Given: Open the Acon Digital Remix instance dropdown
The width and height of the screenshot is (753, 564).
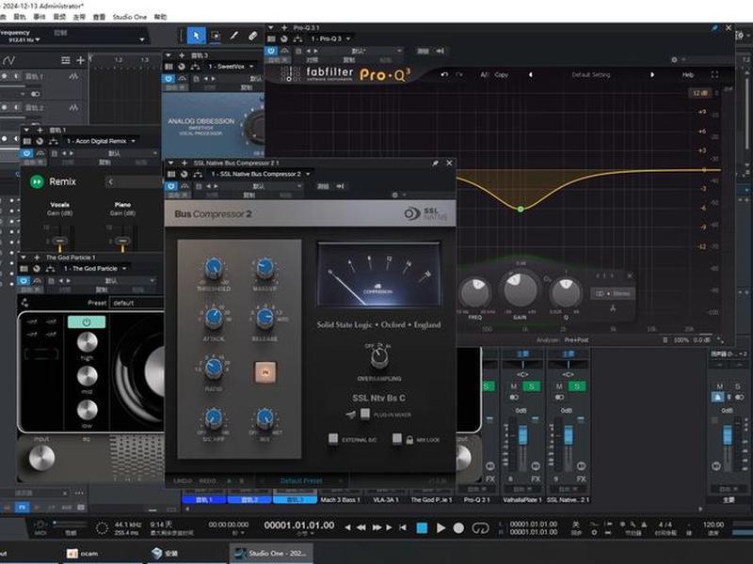Looking at the screenshot, I should click(101, 141).
